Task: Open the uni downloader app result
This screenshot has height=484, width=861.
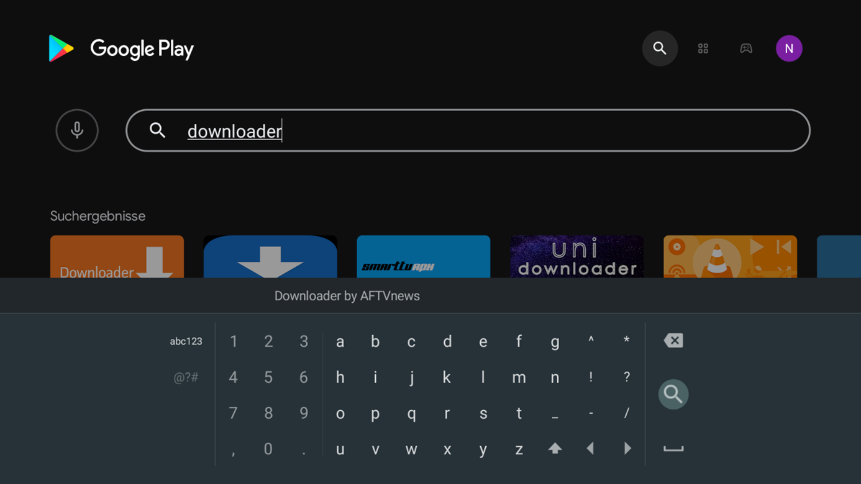Action: pos(576,256)
